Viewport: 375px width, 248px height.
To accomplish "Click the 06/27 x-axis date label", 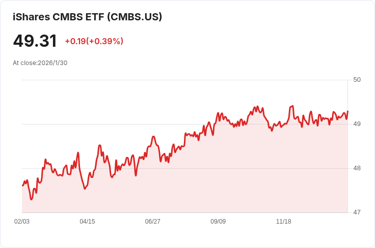I will [x=152, y=222].
